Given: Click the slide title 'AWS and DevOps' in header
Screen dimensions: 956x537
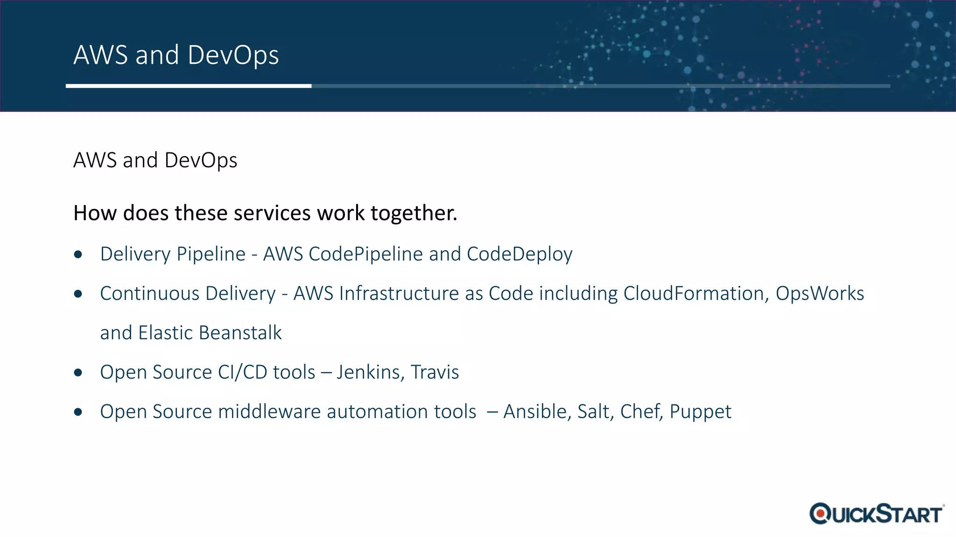Looking at the screenshot, I should click(176, 55).
